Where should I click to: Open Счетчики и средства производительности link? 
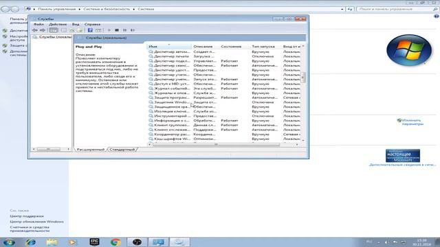(x=30, y=229)
